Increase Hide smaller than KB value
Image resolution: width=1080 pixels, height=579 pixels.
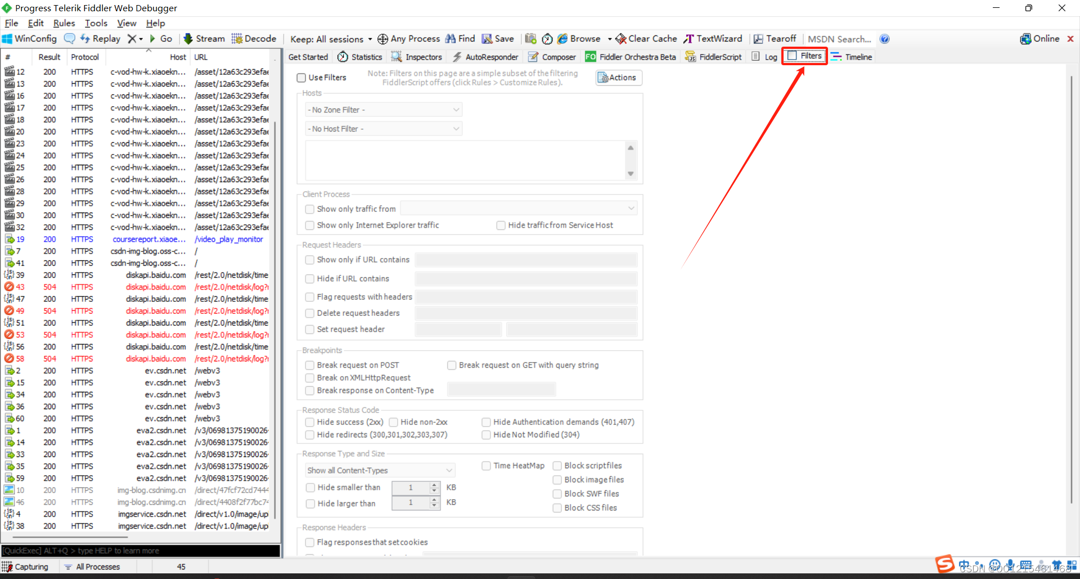tap(434, 485)
